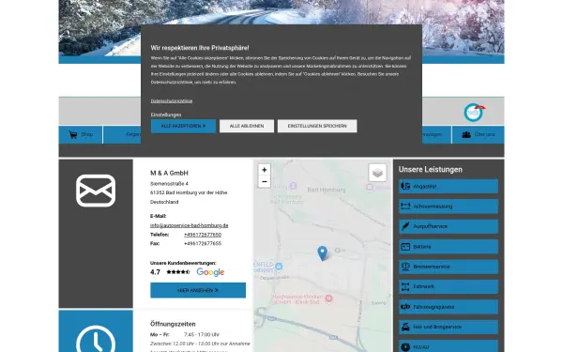The width and height of the screenshot is (563, 352).
Task: Accept all cookies with ALLE AKZEPTIEREN
Action: pos(183,126)
